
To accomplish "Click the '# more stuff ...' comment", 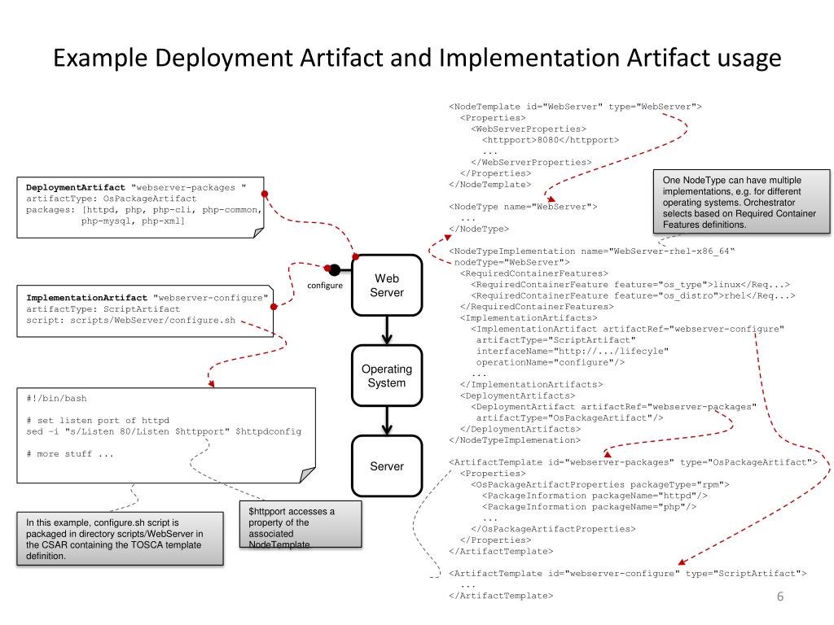I will 70,454.
